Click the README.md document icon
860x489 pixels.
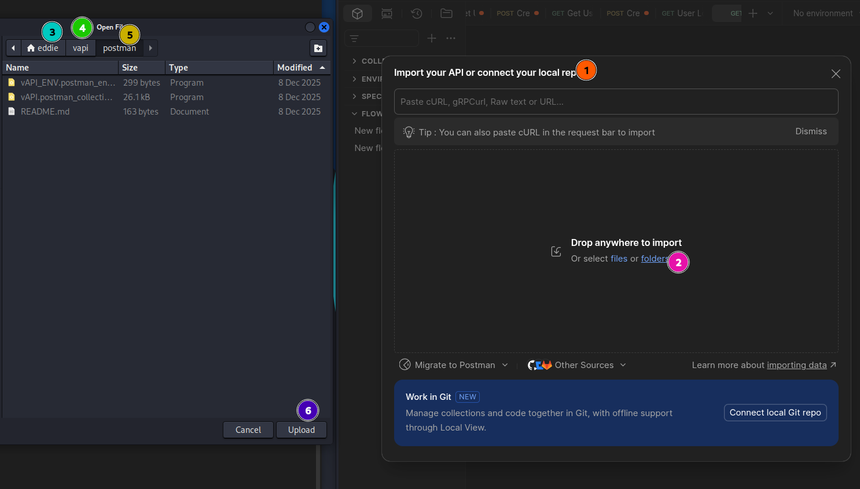(12, 112)
